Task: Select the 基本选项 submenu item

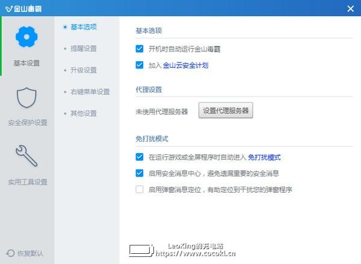Action: click(x=84, y=27)
